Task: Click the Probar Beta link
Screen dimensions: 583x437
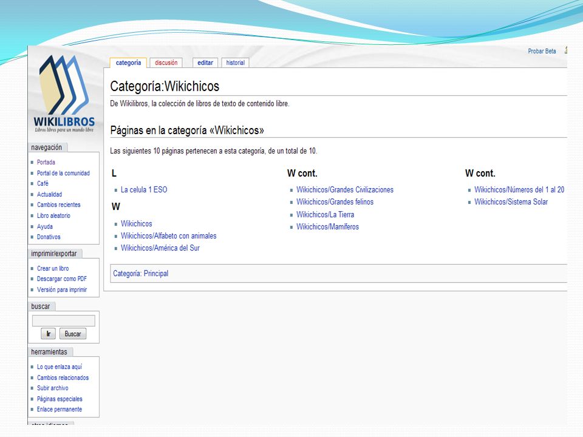Action: pyautogui.click(x=542, y=51)
